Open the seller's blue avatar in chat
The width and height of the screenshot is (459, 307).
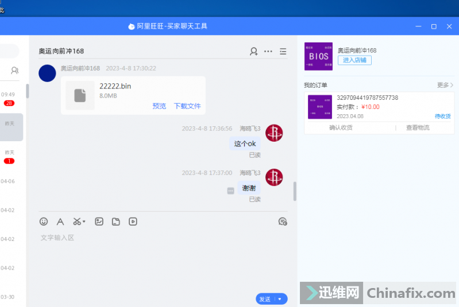(x=47, y=73)
